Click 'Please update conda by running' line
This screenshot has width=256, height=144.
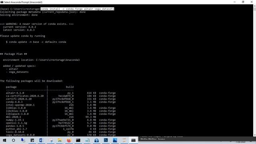tap(22, 36)
